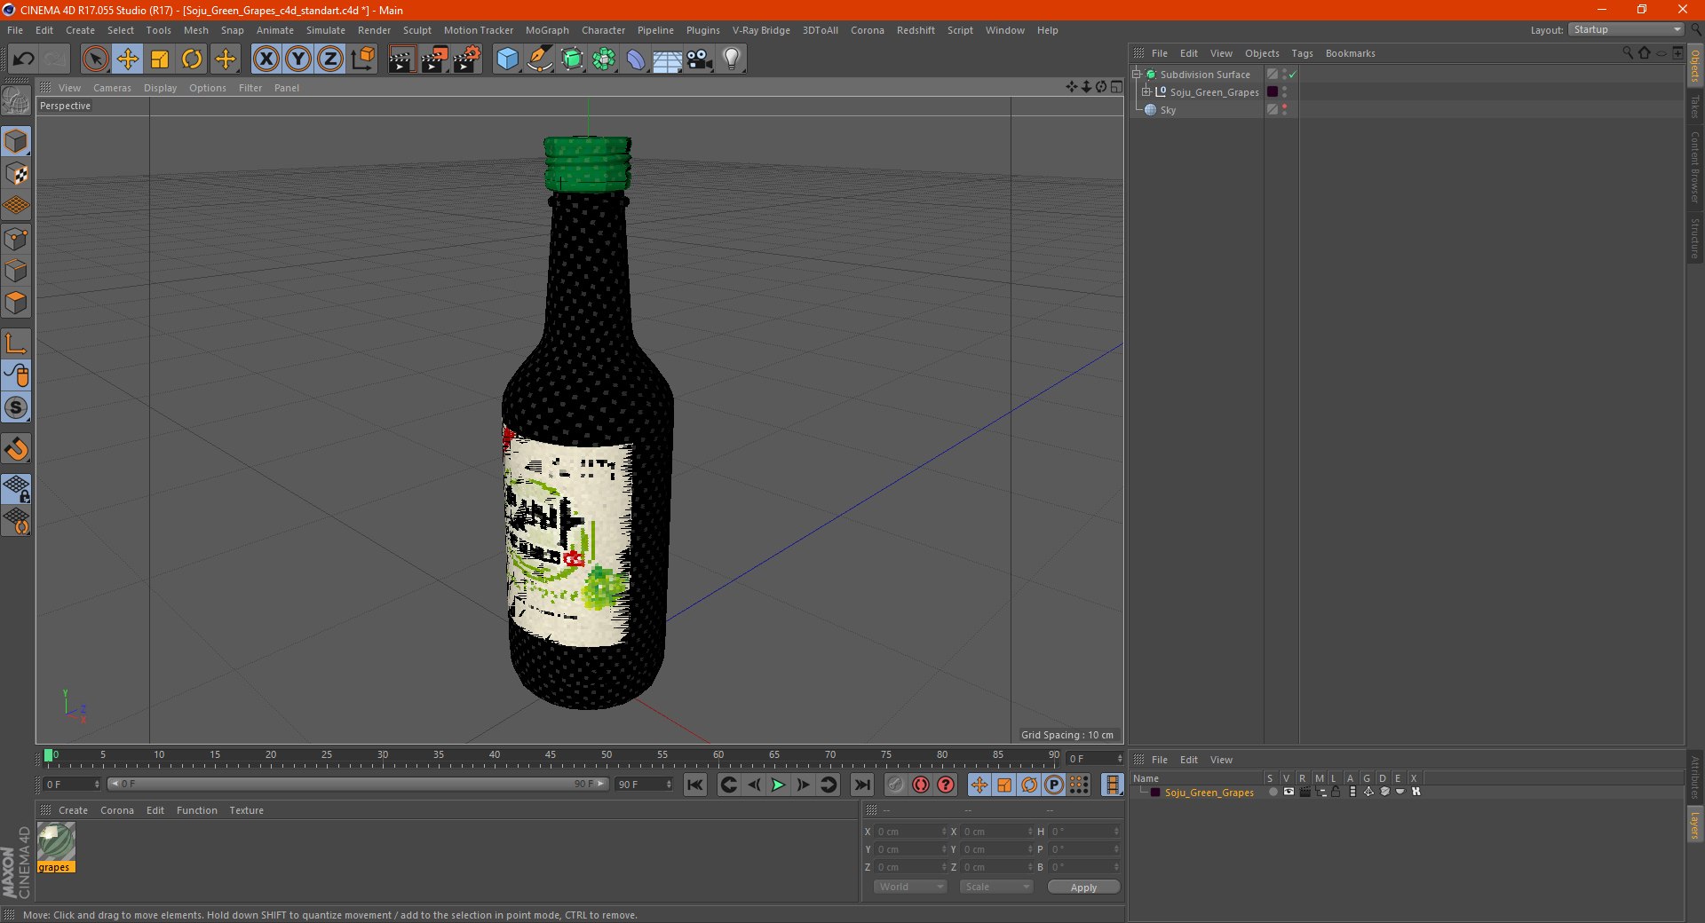Toggle Enable Axis mode

click(16, 343)
